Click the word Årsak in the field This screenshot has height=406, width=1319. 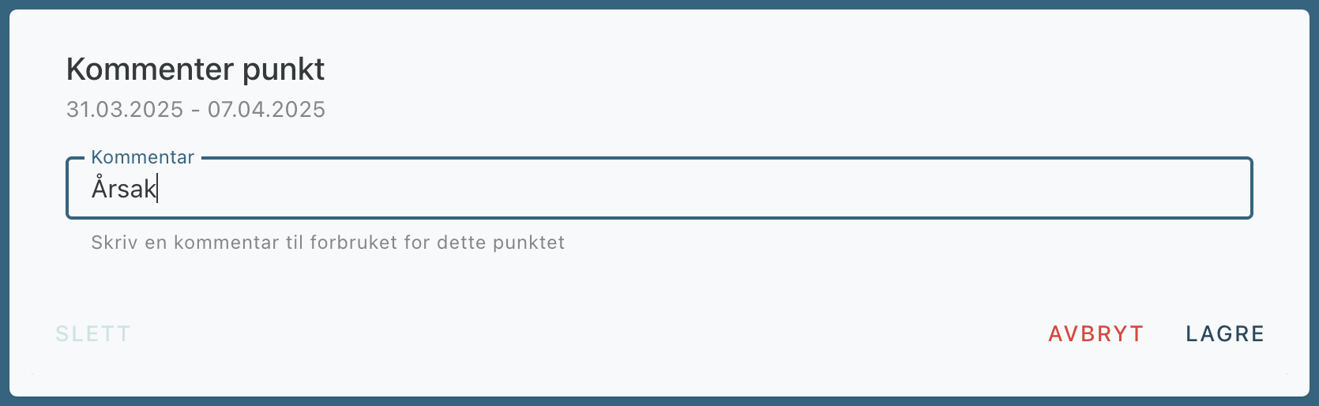click(x=123, y=189)
